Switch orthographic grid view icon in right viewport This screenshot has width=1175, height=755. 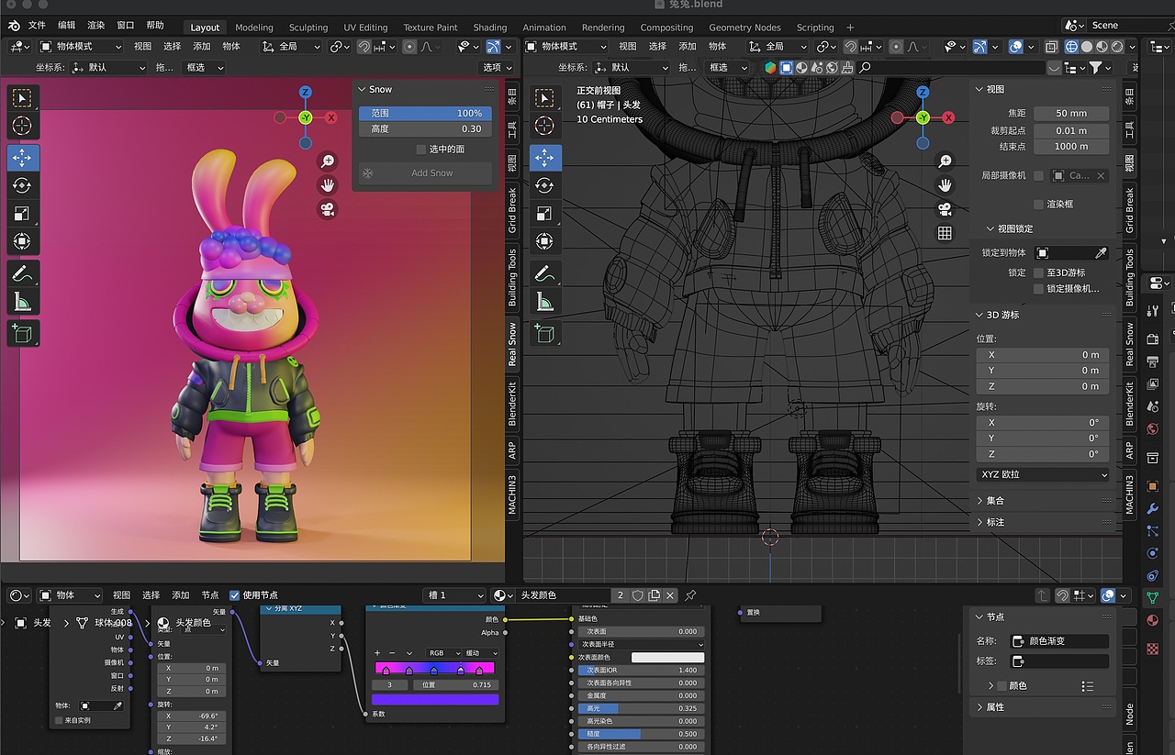pyautogui.click(x=945, y=233)
